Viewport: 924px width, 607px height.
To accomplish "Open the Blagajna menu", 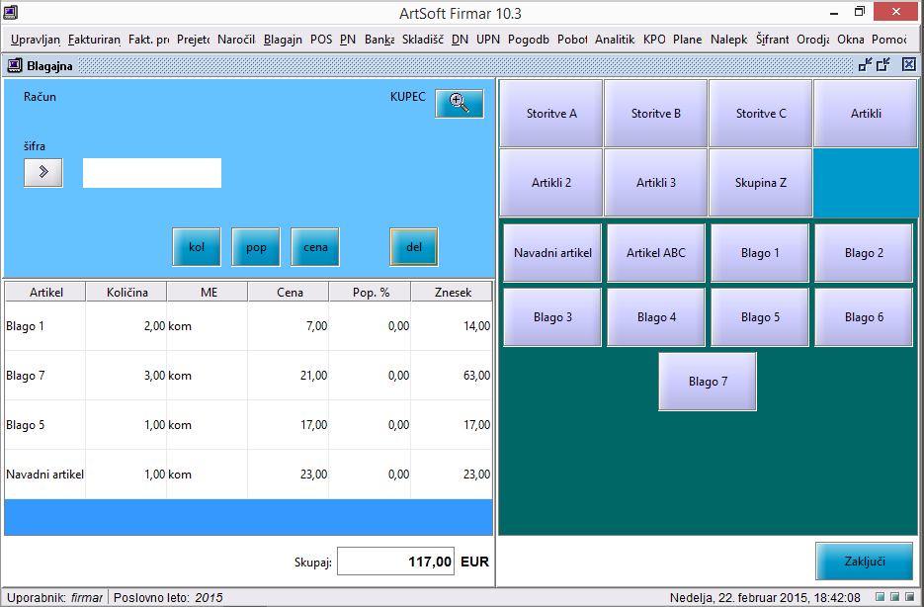I will click(x=283, y=40).
